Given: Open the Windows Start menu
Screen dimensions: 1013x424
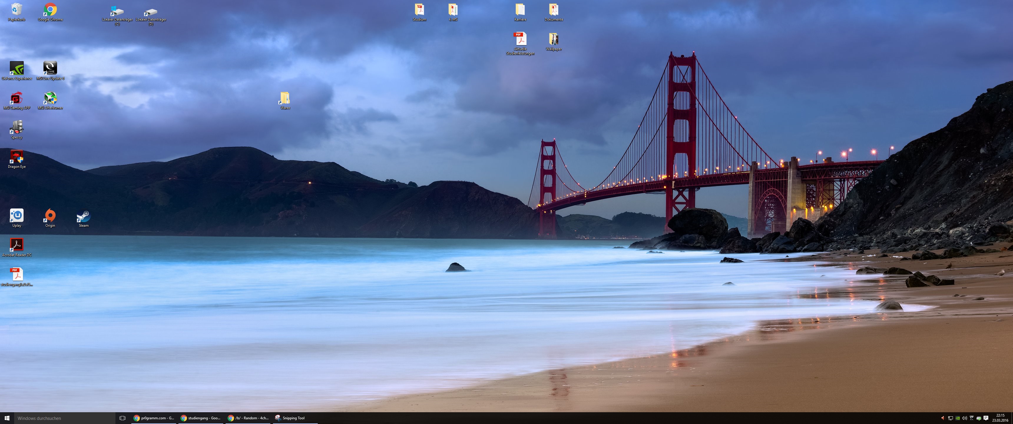Looking at the screenshot, I should pos(7,418).
